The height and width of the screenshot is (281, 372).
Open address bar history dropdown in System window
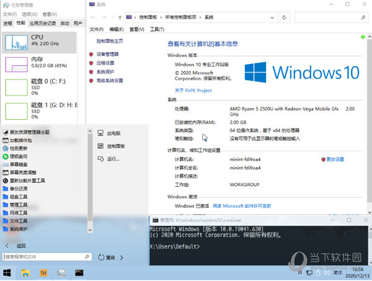(x=272, y=17)
